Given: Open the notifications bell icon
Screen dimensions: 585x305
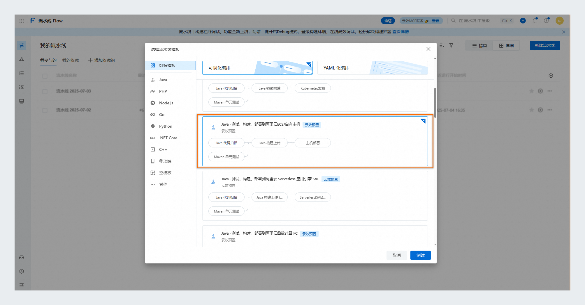Looking at the screenshot, I should click(535, 21).
